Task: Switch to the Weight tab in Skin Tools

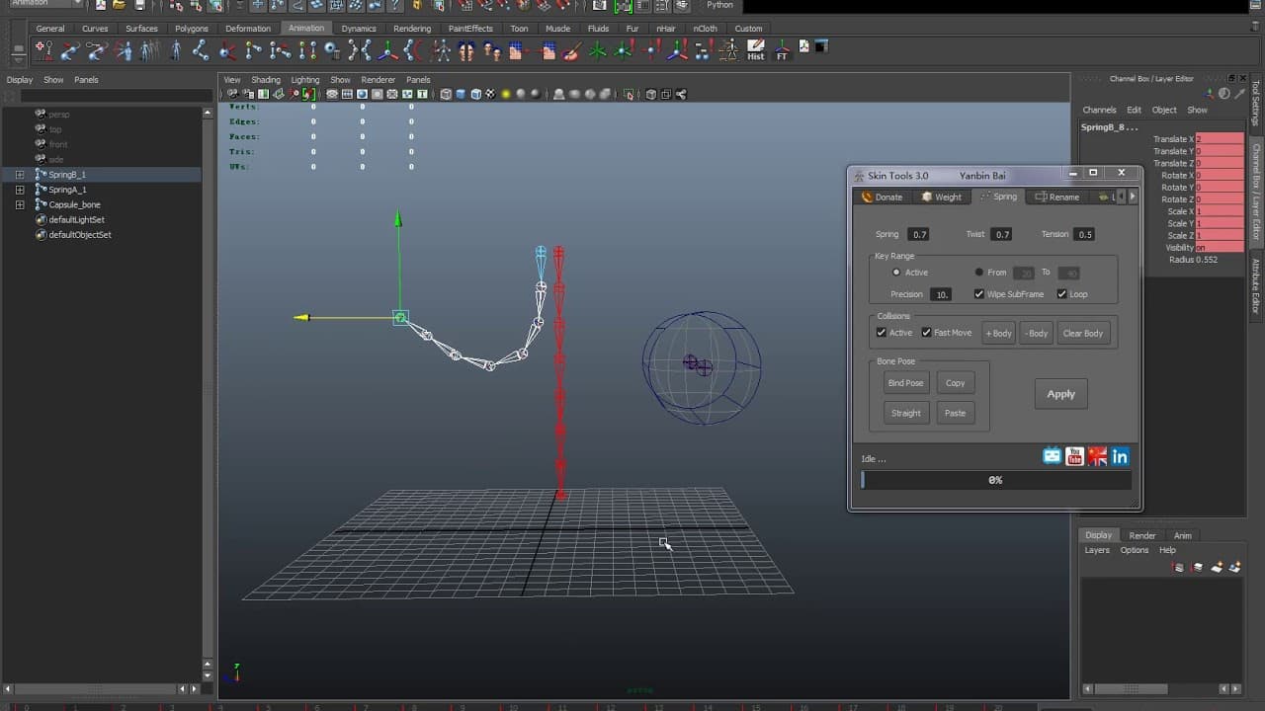Action: 941,197
